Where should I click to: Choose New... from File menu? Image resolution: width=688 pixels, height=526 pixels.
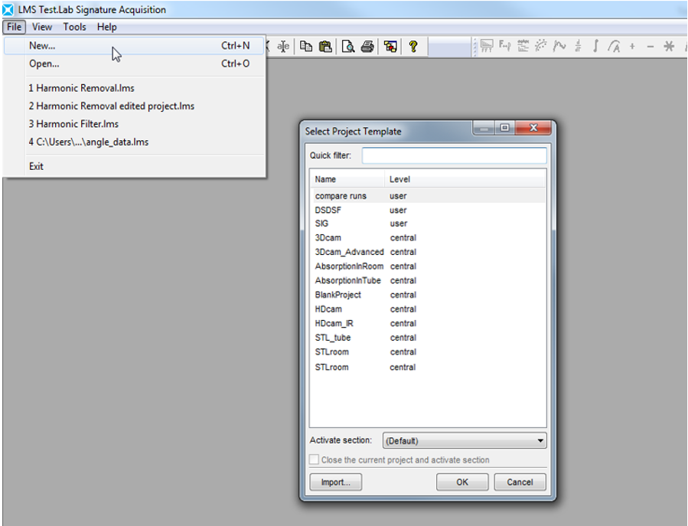click(134, 46)
